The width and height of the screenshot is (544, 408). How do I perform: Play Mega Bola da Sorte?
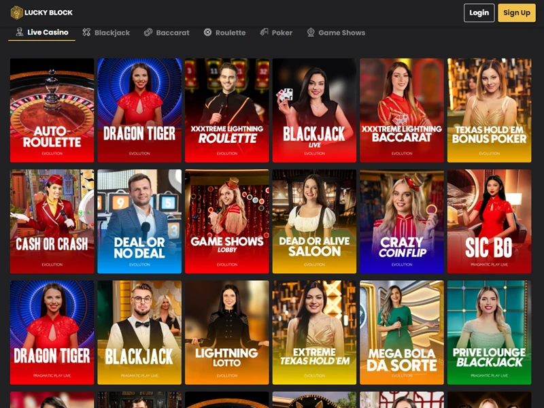click(x=402, y=333)
